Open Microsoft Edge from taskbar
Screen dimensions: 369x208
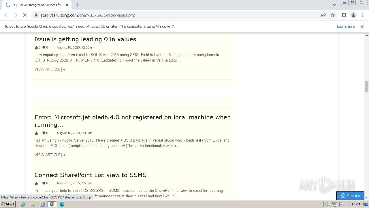[x=62, y=204]
